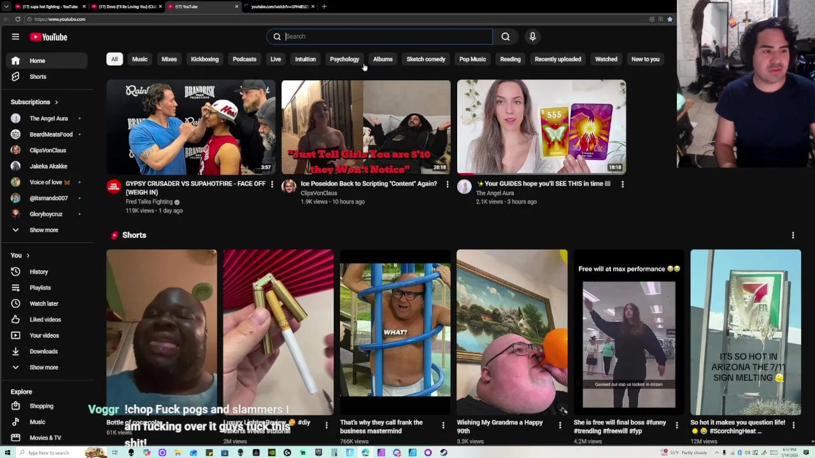Select the Music filter chip

point(139,59)
